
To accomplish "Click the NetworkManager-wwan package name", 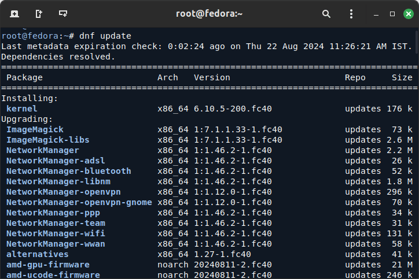I will (x=56, y=244).
